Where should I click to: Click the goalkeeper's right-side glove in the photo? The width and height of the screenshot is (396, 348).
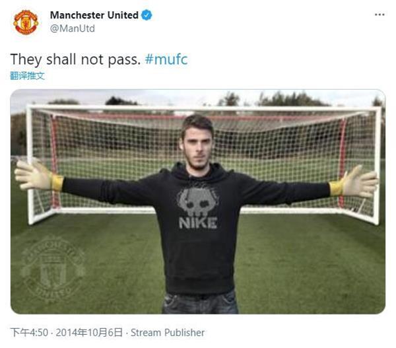[x=354, y=182]
